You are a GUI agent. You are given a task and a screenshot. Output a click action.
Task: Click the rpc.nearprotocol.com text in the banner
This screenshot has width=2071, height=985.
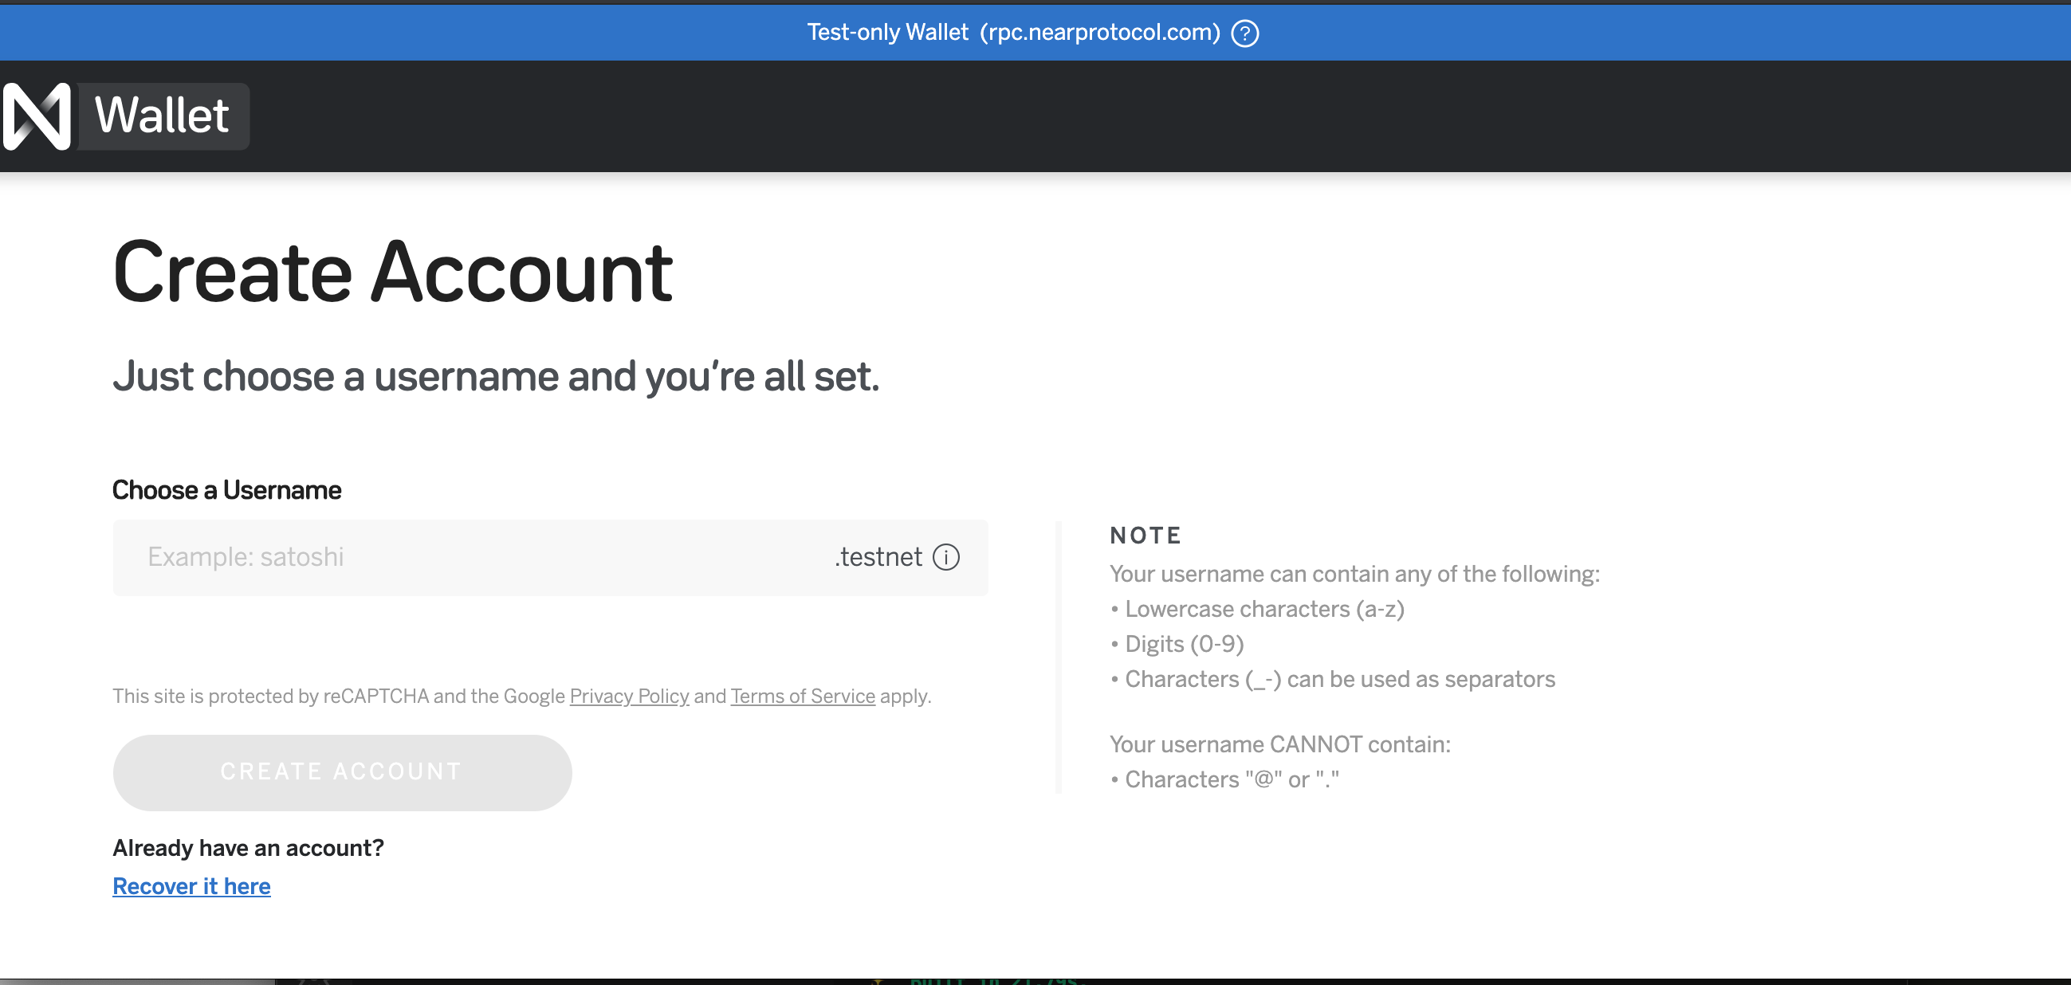(1099, 32)
